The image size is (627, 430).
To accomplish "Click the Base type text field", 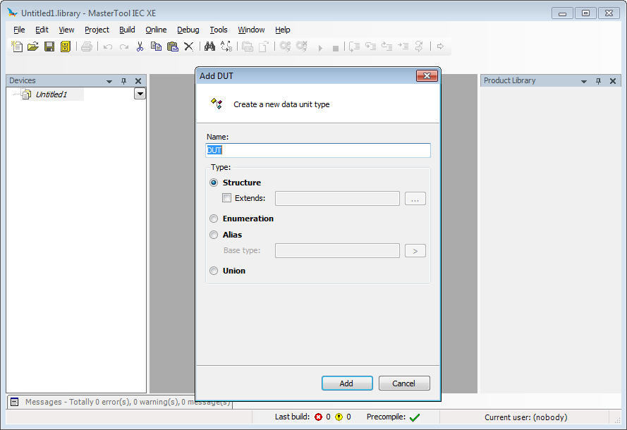I will 337,250.
